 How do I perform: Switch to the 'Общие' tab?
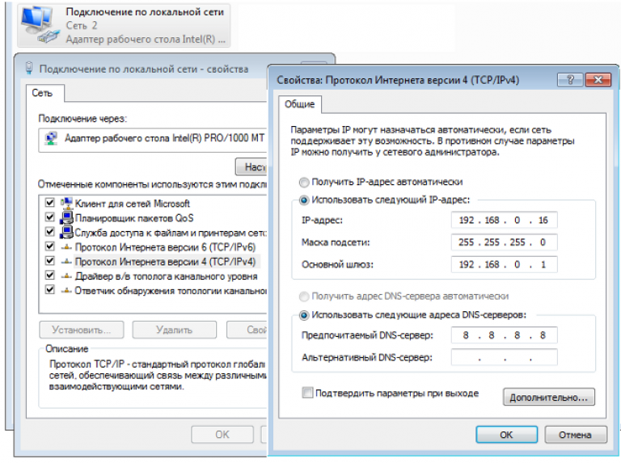click(300, 105)
